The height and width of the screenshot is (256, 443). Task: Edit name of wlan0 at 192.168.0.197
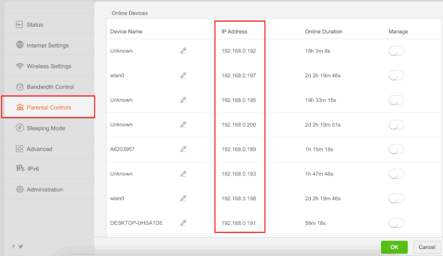[184, 75]
